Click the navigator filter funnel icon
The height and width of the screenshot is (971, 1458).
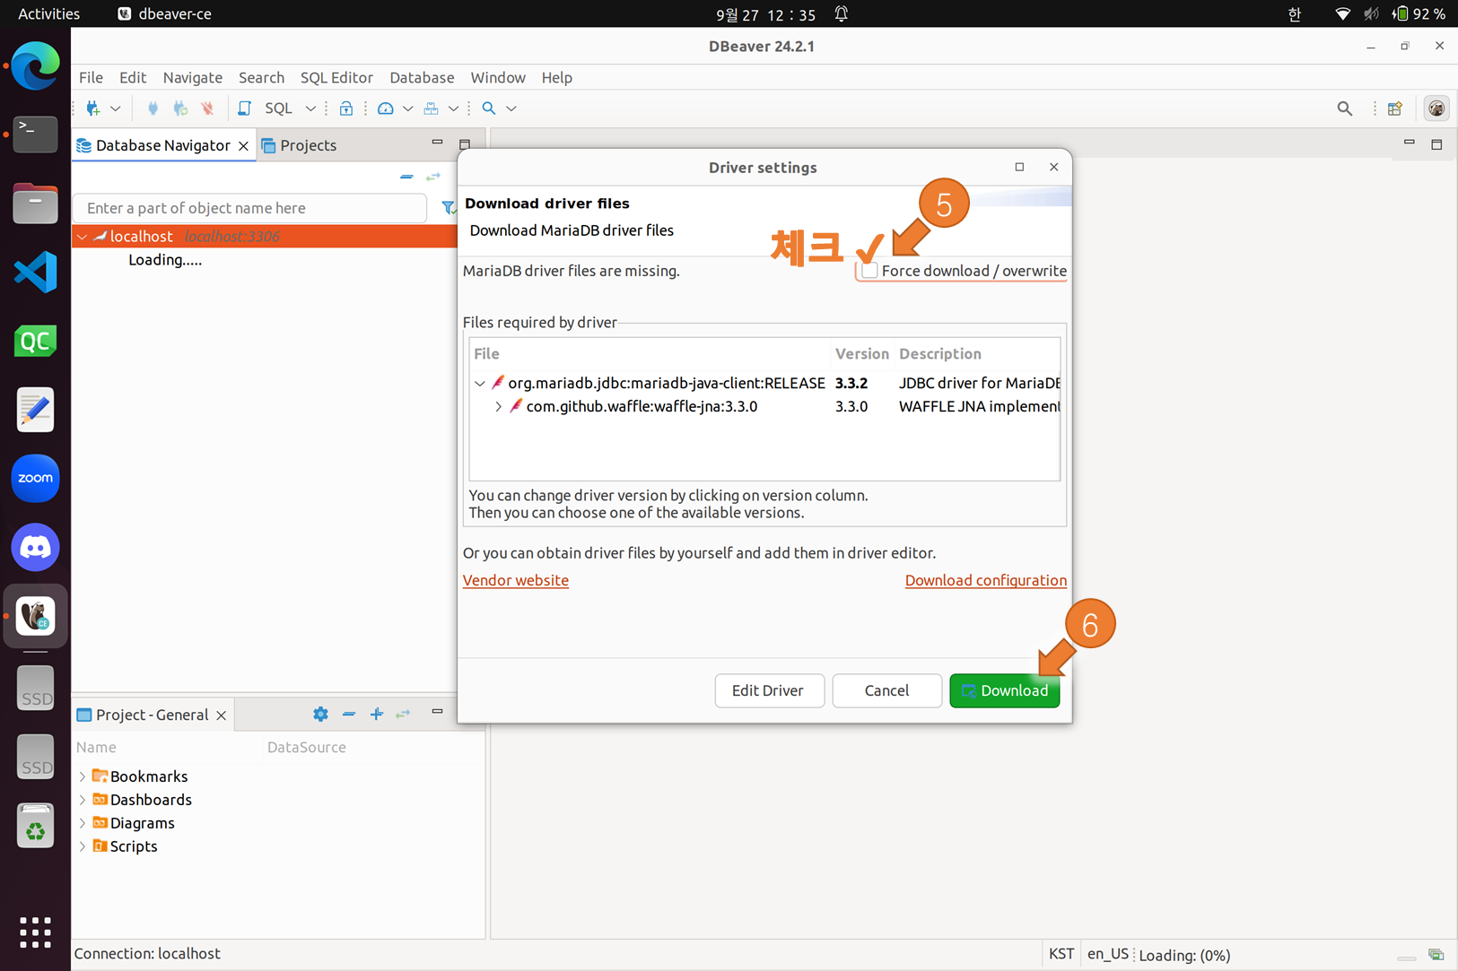coord(448,208)
